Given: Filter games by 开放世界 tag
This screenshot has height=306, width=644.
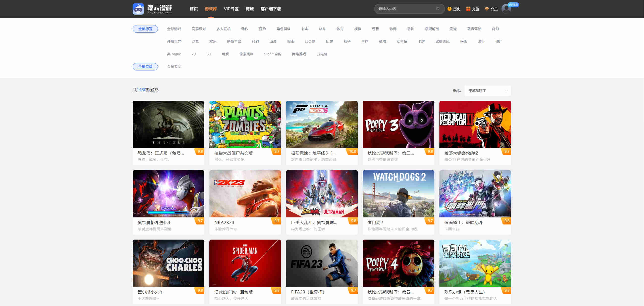Looking at the screenshot, I should coord(174,42).
